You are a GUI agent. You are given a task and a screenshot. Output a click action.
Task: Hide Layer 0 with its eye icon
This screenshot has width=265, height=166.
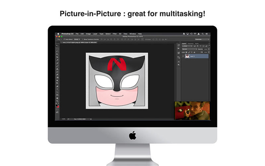click(x=183, y=56)
